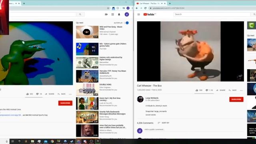The width and height of the screenshot is (256, 144).
Task: Click the YouTube Search field in right window
Action: tap(212, 14)
